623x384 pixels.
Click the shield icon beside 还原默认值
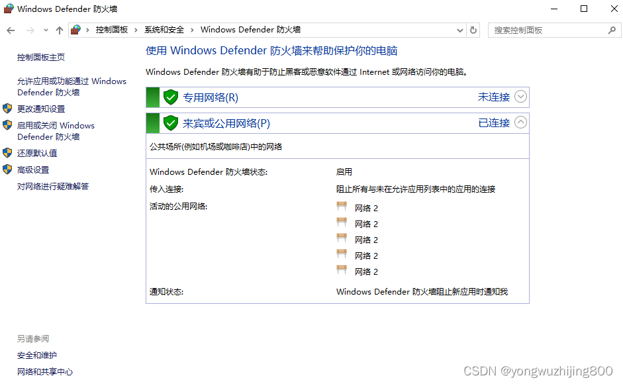click(x=8, y=152)
